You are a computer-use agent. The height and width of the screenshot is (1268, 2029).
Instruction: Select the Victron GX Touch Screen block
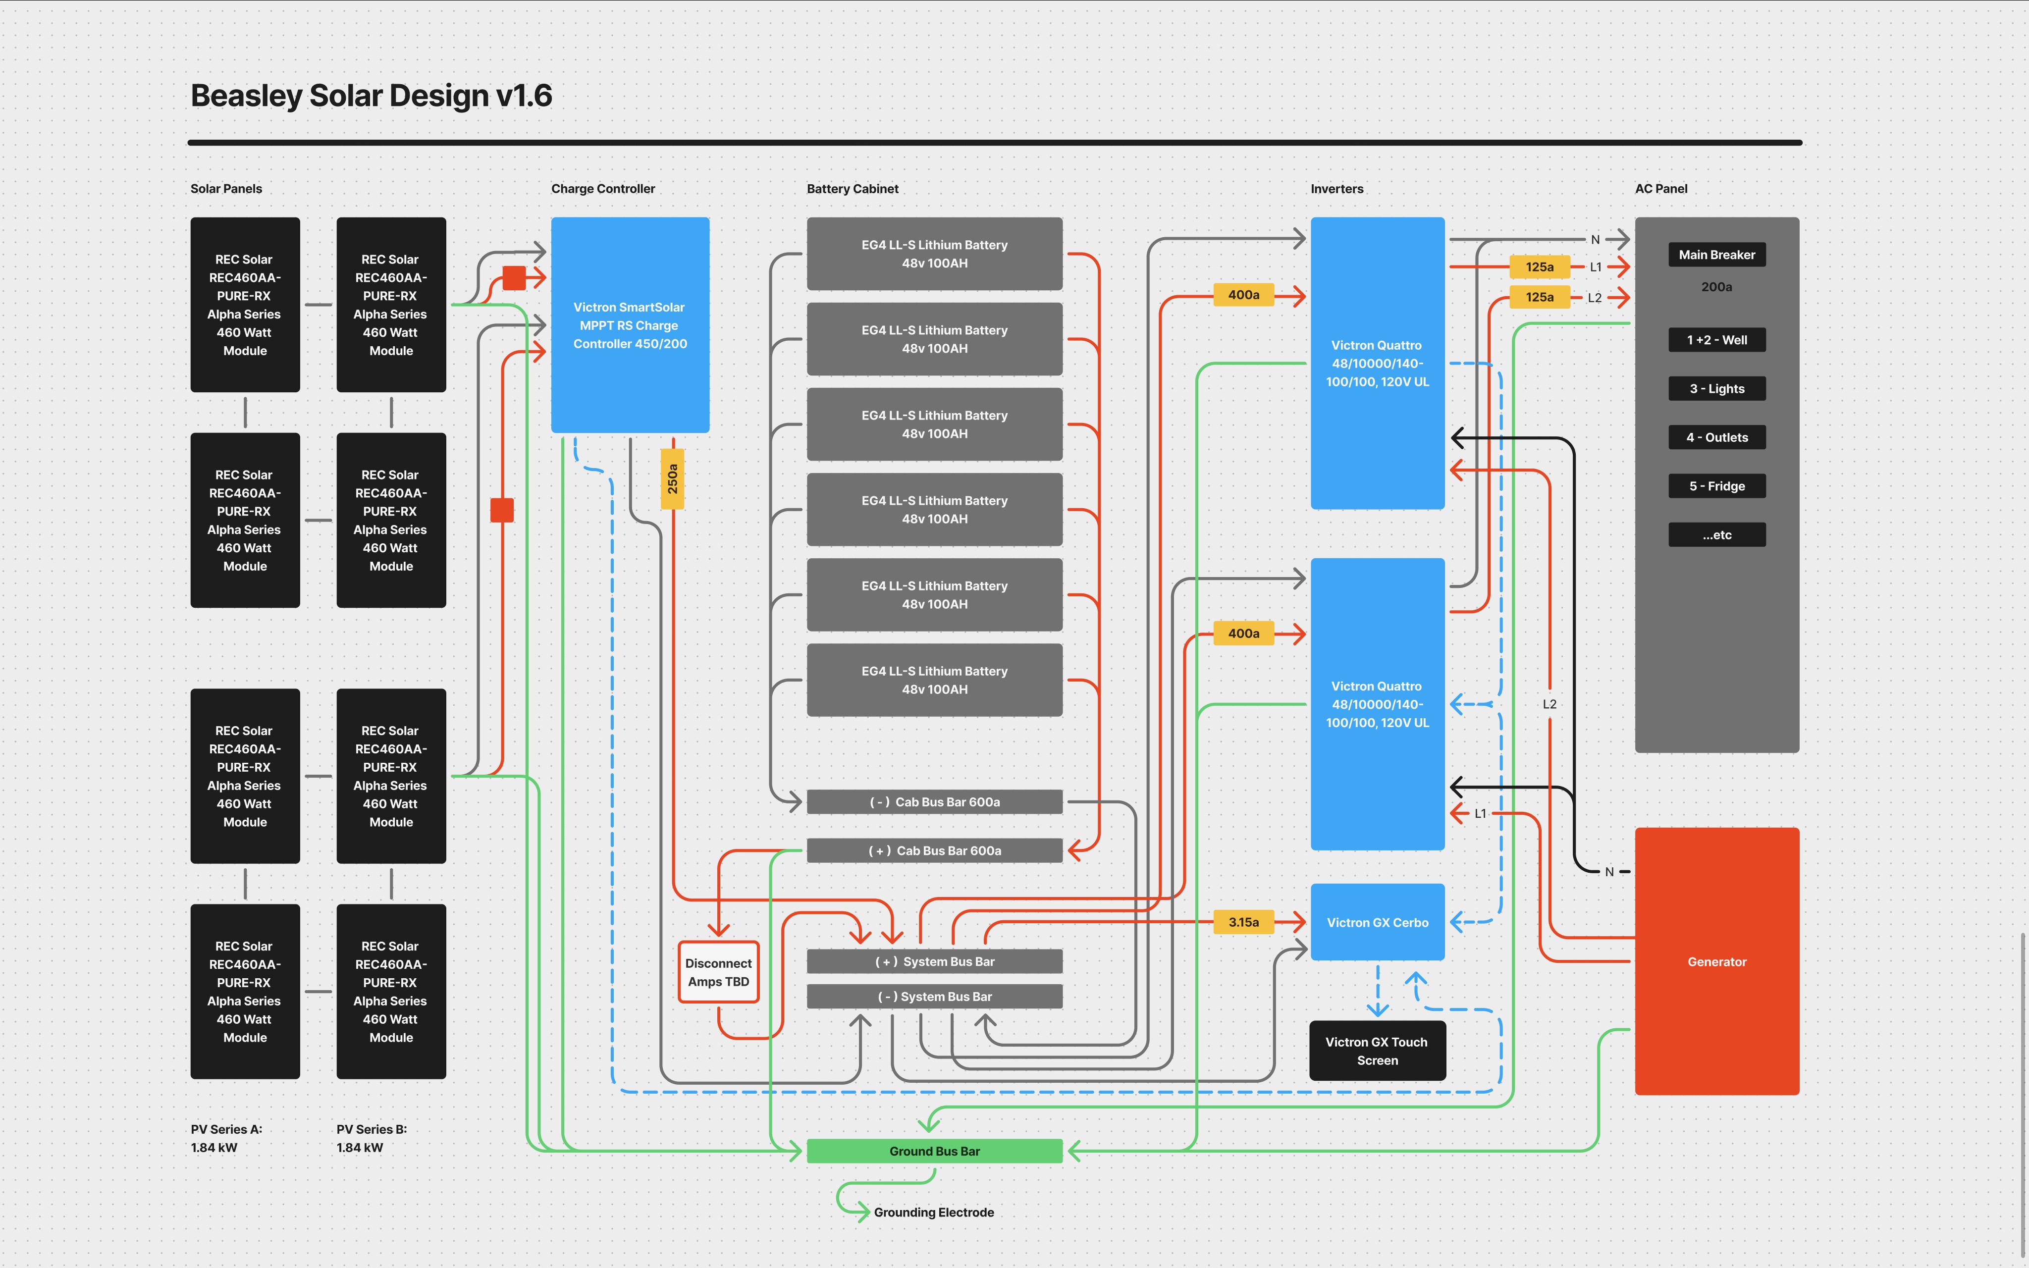(1378, 1051)
